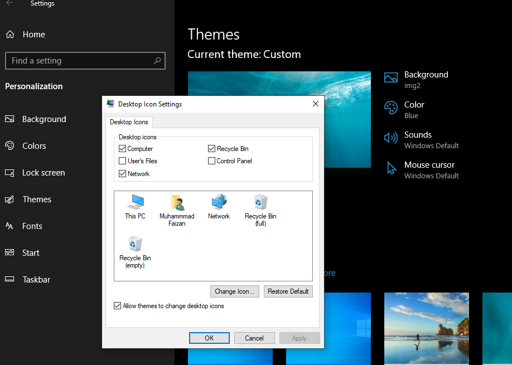
Task: Open Color Blue theme setting
Action: (x=405, y=110)
